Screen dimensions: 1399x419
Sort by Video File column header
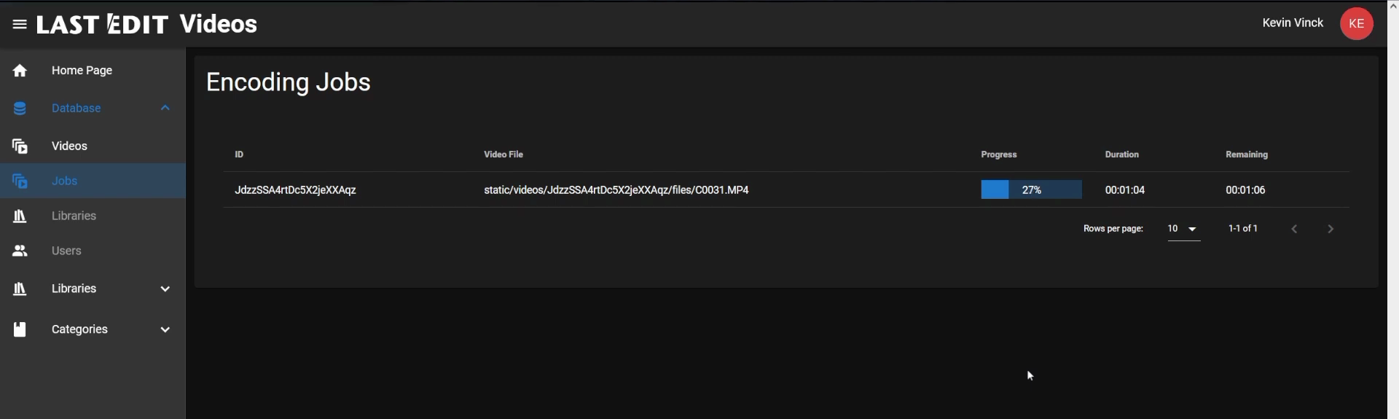click(x=503, y=154)
